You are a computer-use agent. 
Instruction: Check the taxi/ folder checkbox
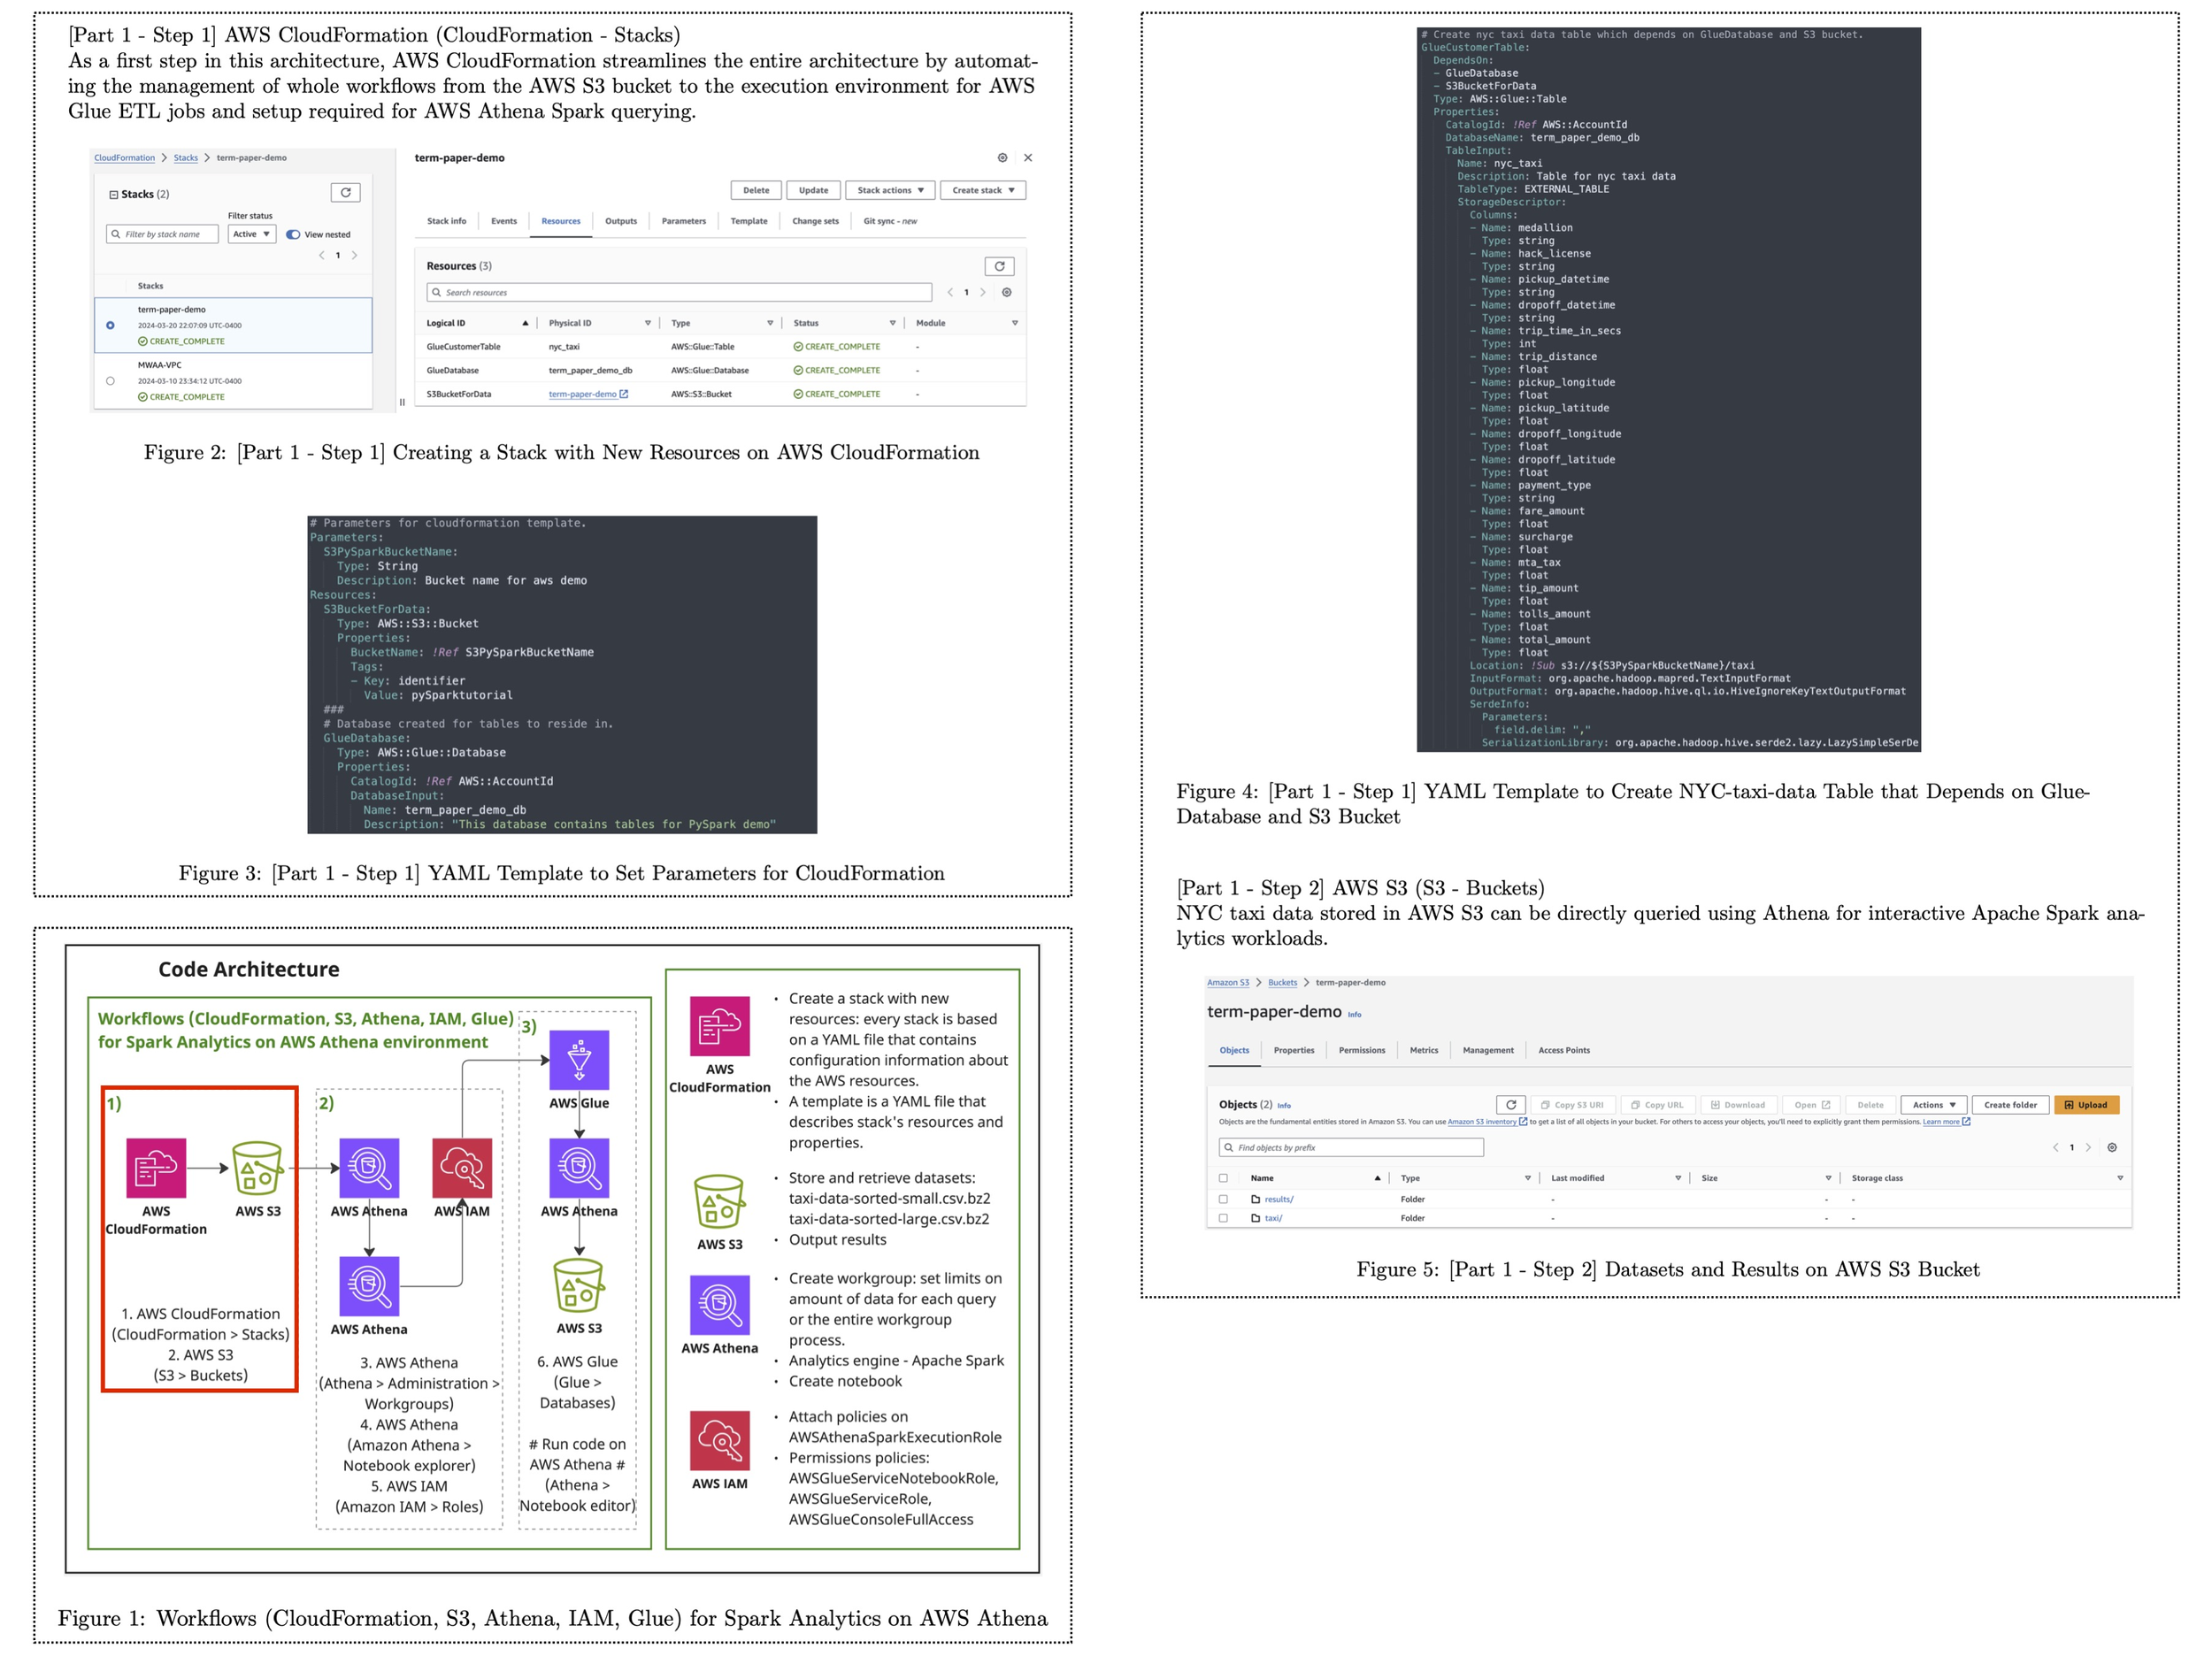click(1223, 1218)
